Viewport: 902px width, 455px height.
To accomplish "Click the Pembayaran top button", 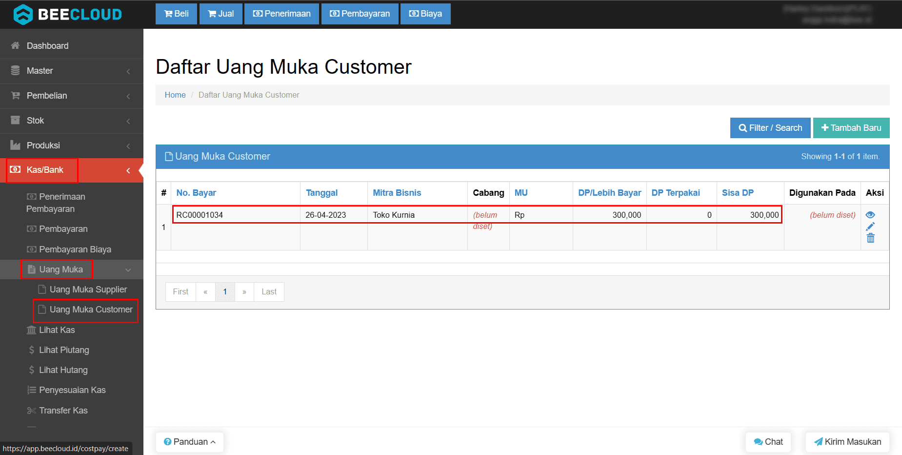I will (360, 14).
